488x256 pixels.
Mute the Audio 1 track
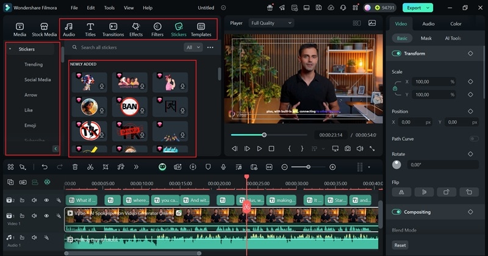click(34, 237)
